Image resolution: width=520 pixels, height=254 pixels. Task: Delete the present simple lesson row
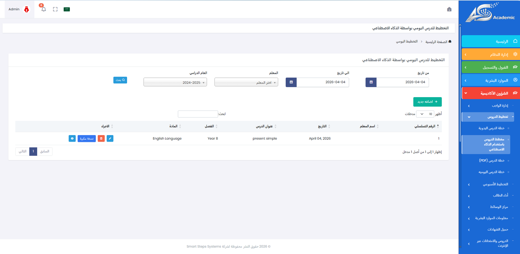[101, 139]
